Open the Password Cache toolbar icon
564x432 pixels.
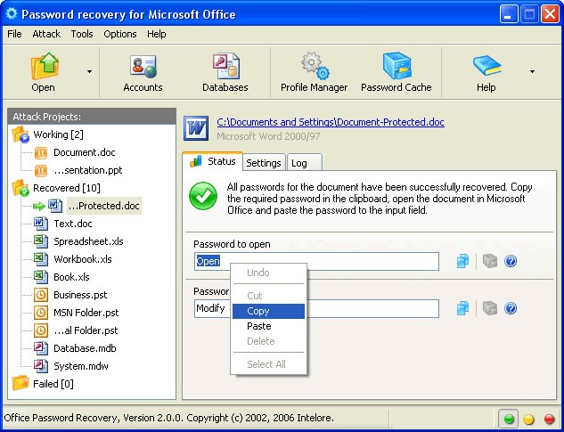[x=396, y=65]
